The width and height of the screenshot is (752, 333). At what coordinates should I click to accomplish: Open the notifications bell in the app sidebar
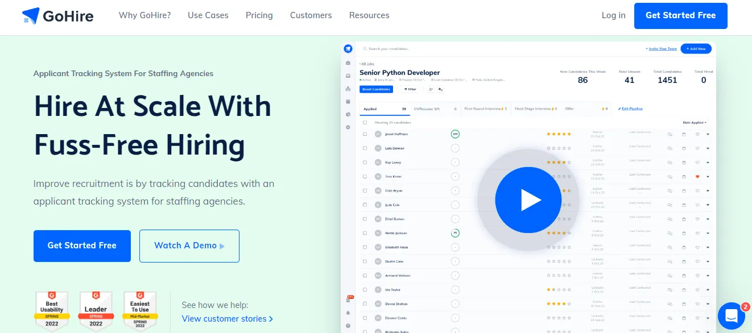point(348,313)
